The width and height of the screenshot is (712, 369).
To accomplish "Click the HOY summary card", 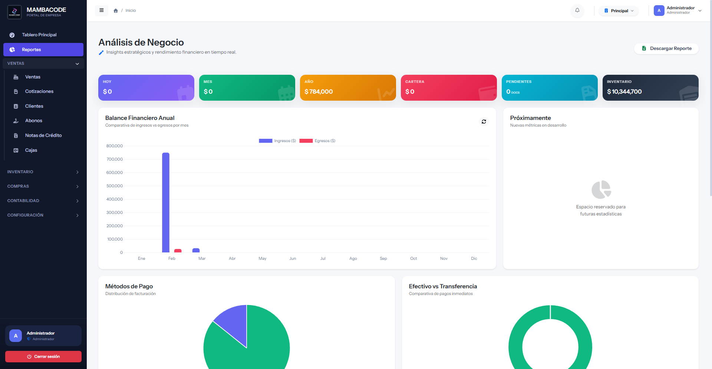I will click(146, 88).
